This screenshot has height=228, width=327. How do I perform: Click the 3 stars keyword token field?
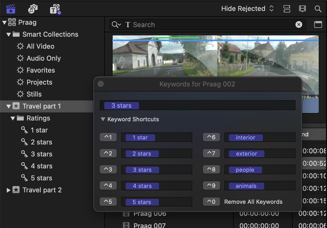coord(198,105)
